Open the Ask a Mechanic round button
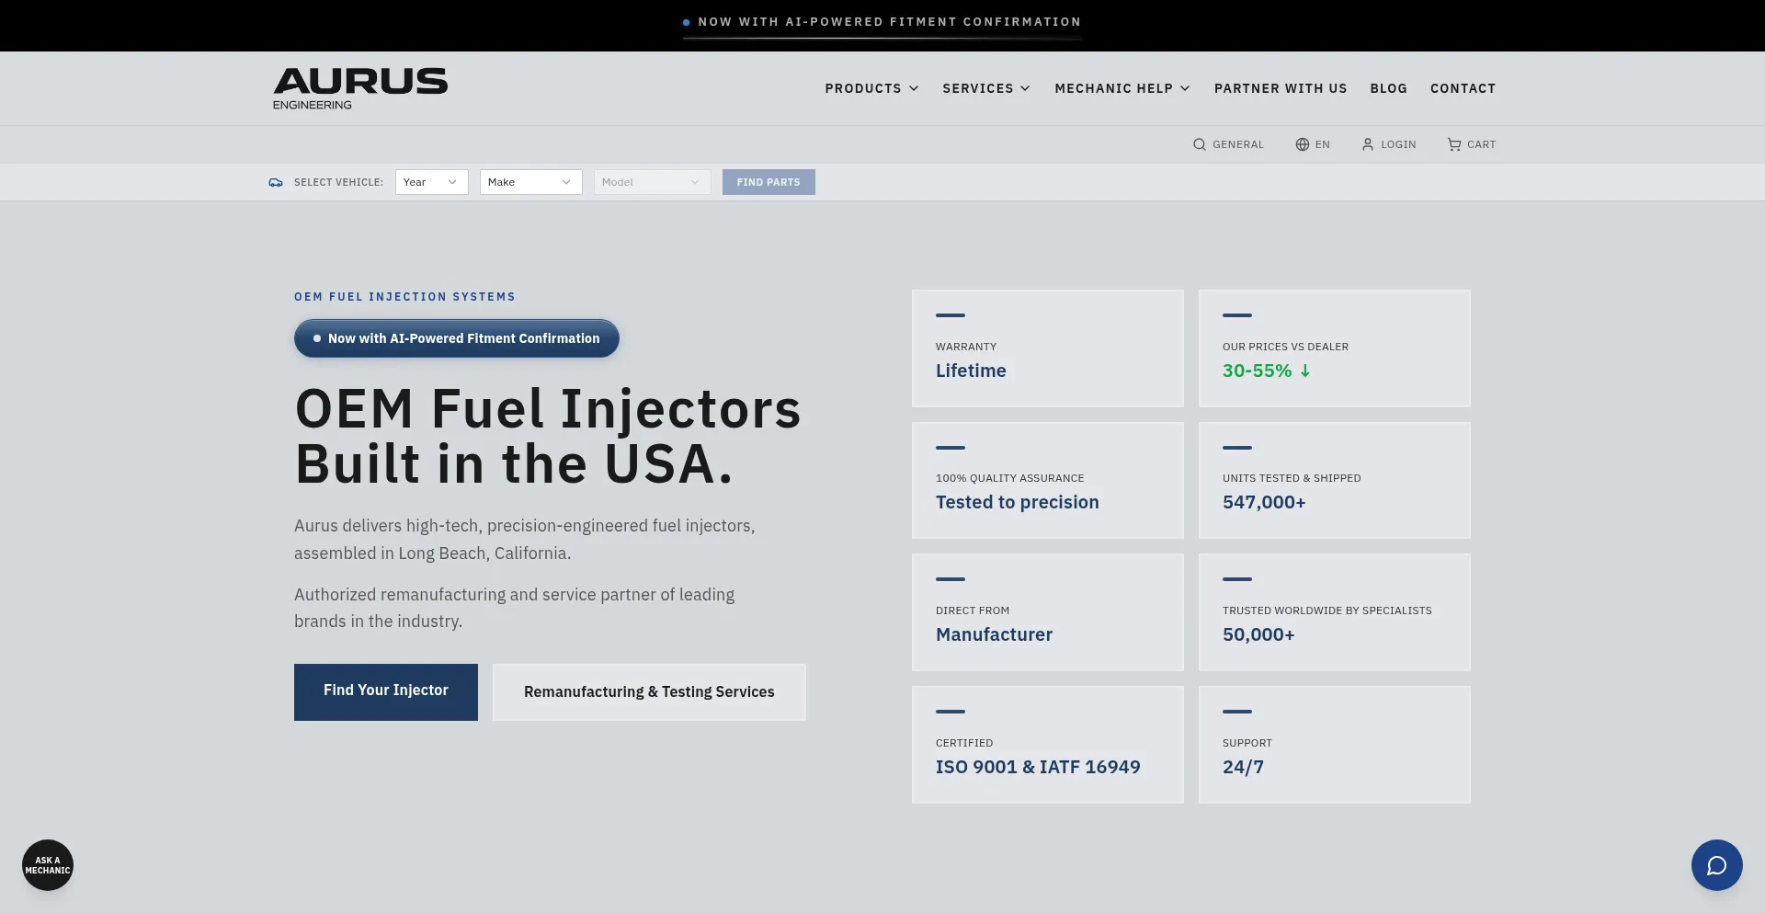 click(x=48, y=865)
